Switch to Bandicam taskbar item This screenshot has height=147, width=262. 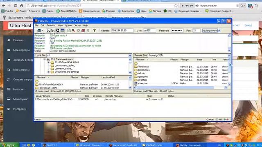point(123,145)
